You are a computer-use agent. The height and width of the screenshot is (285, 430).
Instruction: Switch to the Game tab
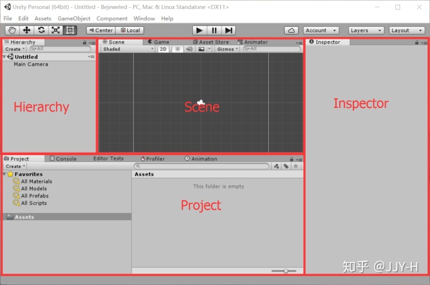(x=159, y=42)
